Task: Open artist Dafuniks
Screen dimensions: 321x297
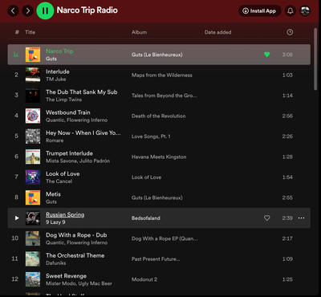Action: pos(55,263)
